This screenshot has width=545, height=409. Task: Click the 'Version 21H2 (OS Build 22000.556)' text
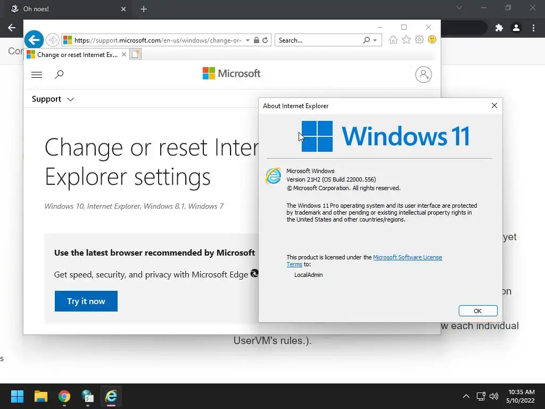click(x=331, y=179)
